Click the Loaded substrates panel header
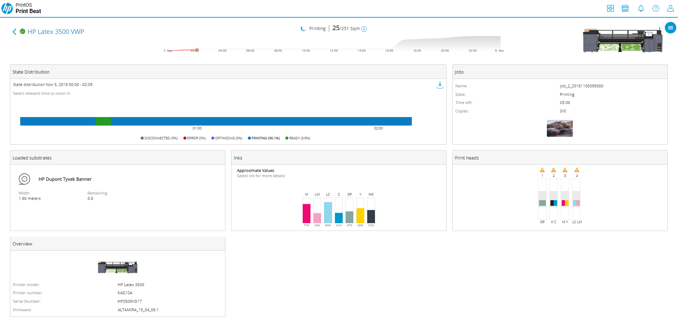This screenshot has width=678, height=319. pyautogui.click(x=118, y=158)
